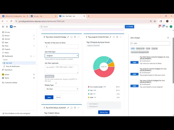Open For you in the sidebar
The image size is (174, 130).
(7, 32)
